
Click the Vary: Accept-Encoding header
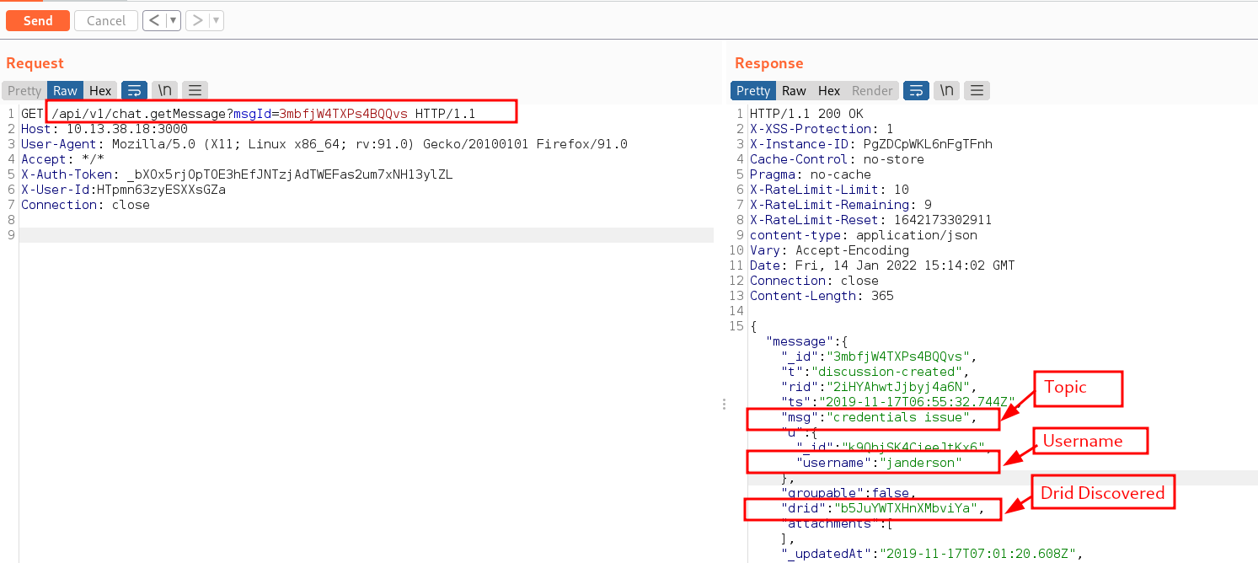coord(829,250)
